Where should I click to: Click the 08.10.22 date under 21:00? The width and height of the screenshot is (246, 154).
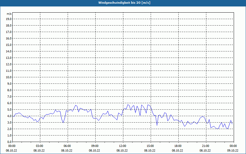pyautogui.click(x=205, y=150)
